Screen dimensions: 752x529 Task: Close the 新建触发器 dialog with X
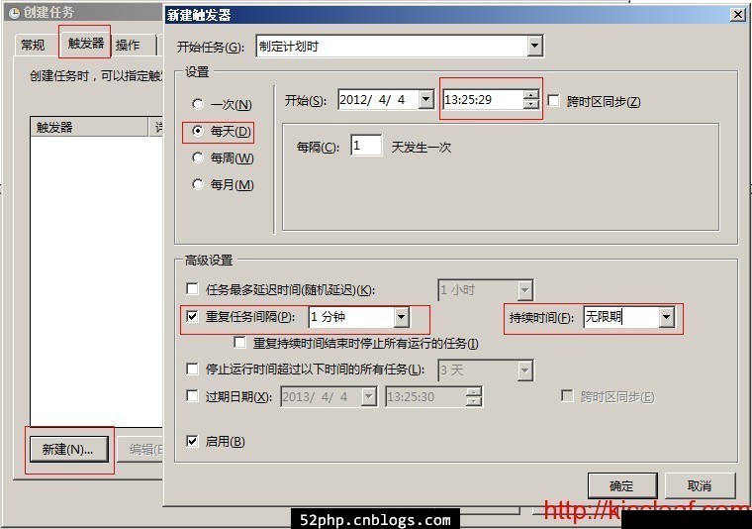[737, 15]
